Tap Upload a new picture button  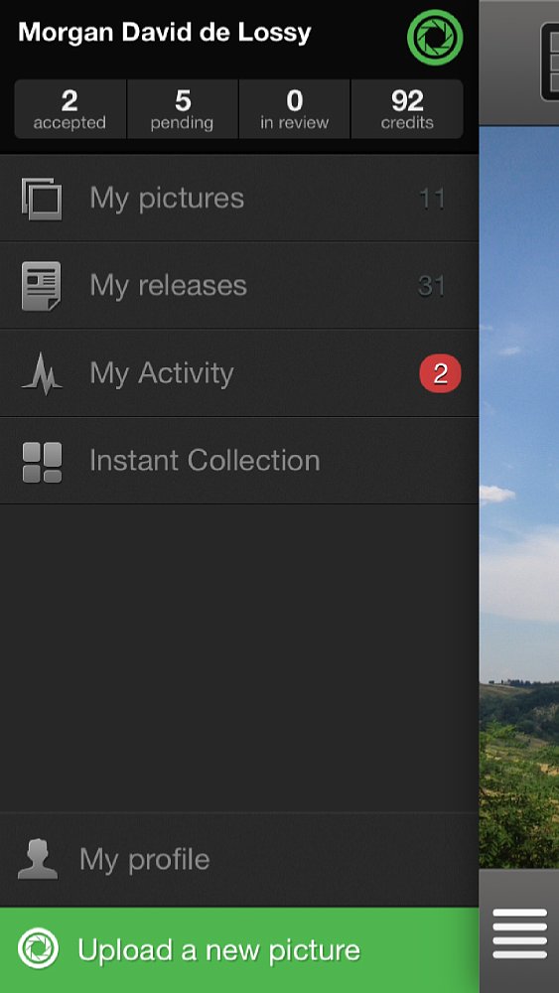[x=239, y=950]
